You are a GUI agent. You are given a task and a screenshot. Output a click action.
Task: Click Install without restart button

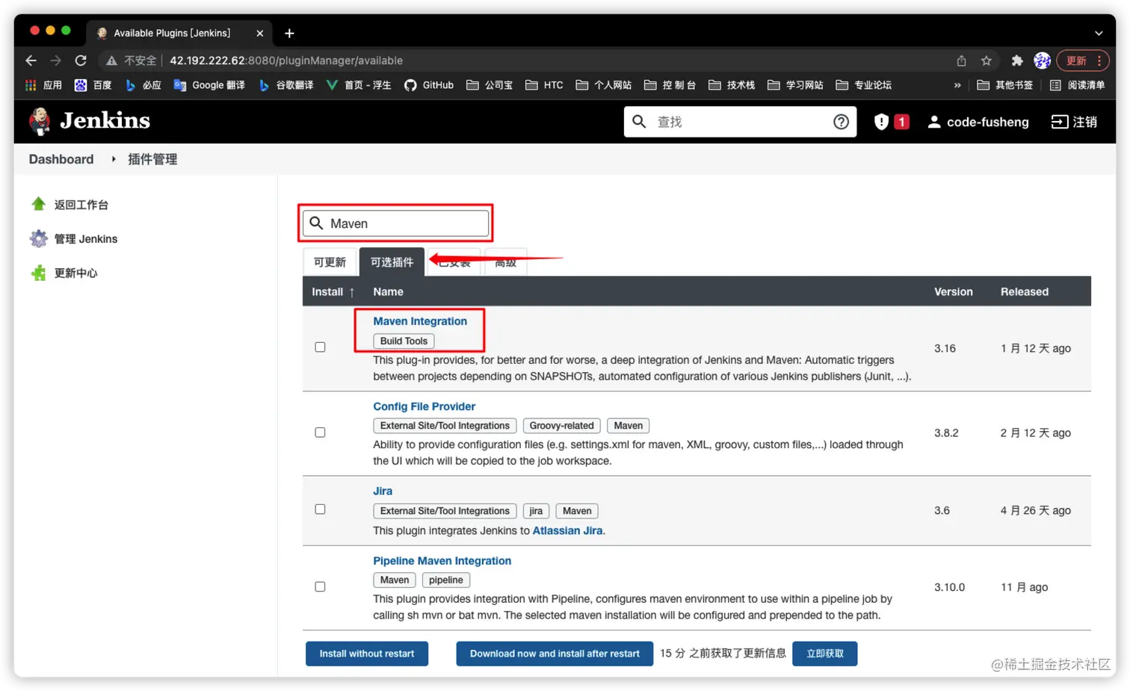tap(367, 654)
